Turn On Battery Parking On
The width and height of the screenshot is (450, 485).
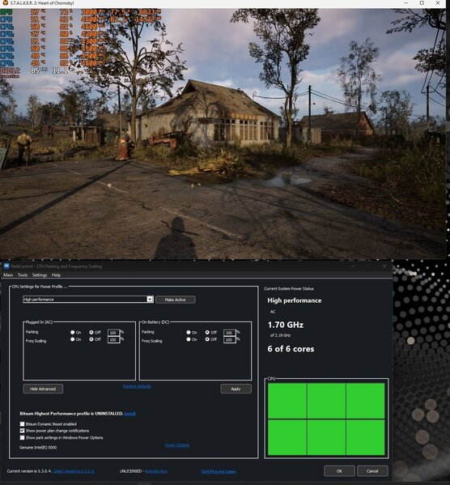pyautogui.click(x=189, y=332)
